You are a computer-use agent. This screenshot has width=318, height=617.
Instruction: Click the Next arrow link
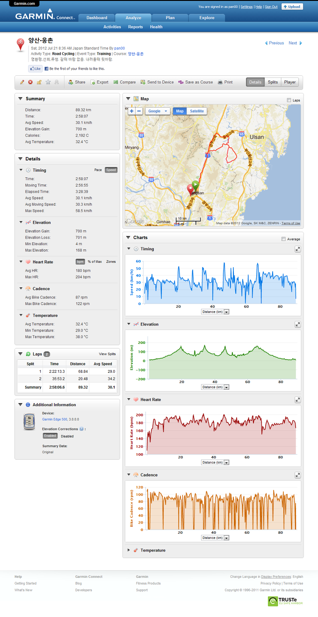(x=296, y=43)
